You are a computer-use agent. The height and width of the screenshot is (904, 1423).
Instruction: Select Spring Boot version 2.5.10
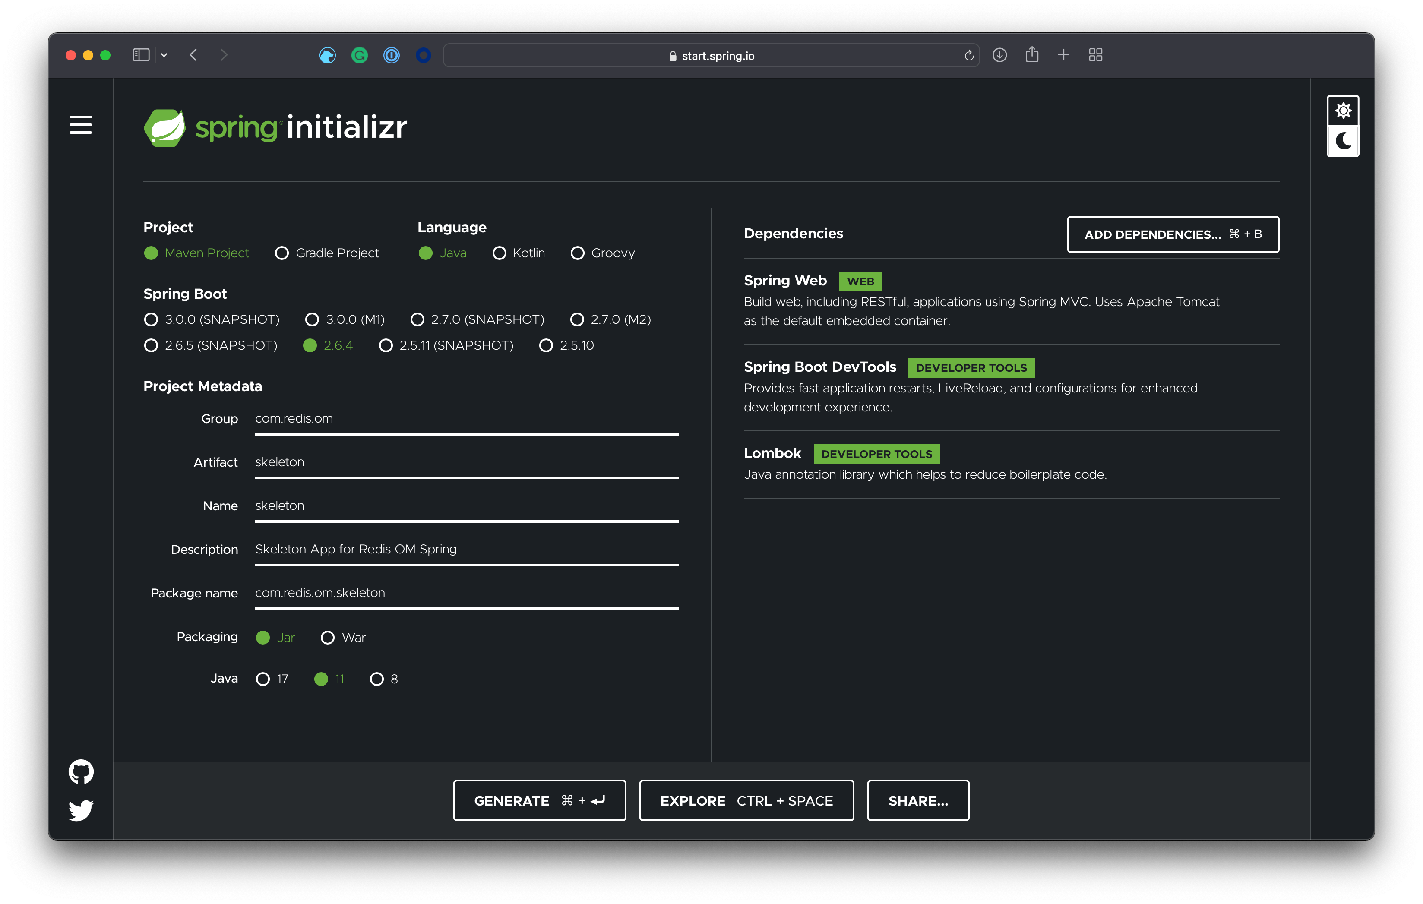(545, 346)
